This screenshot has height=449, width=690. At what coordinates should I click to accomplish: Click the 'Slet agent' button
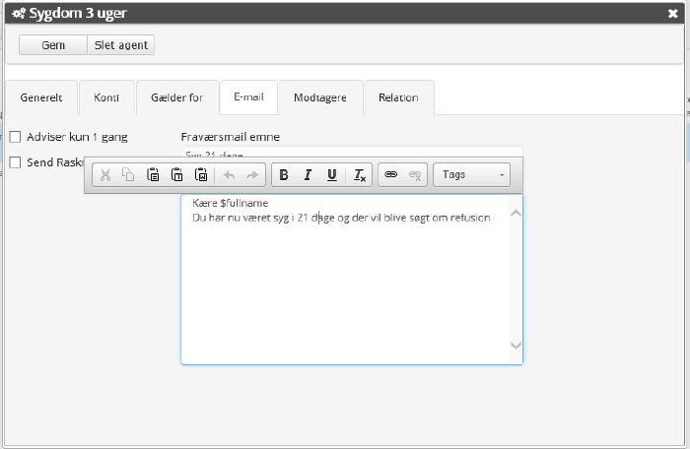121,45
